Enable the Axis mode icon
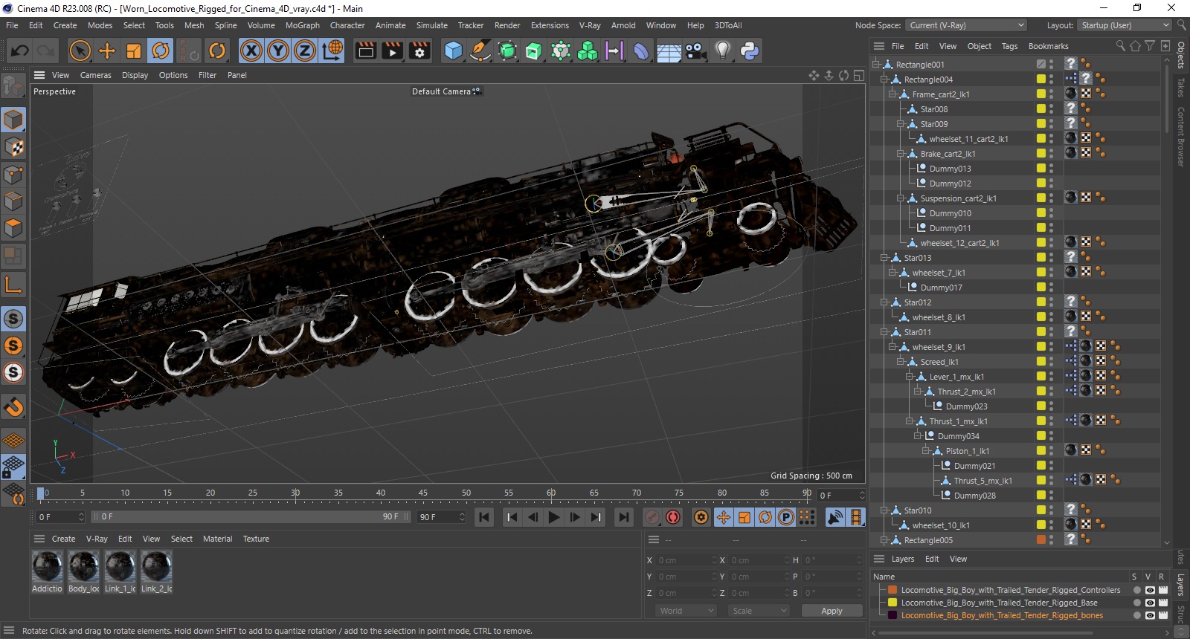 point(13,285)
